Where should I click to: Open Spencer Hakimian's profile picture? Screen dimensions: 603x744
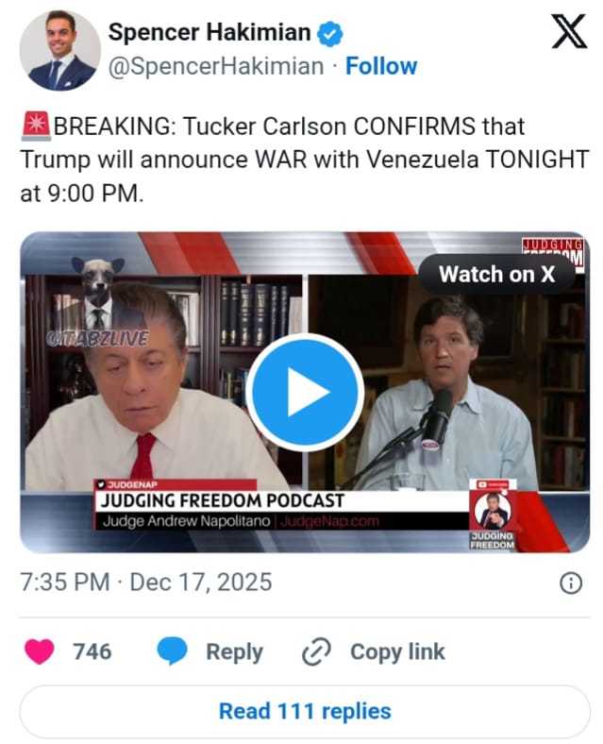click(x=59, y=50)
